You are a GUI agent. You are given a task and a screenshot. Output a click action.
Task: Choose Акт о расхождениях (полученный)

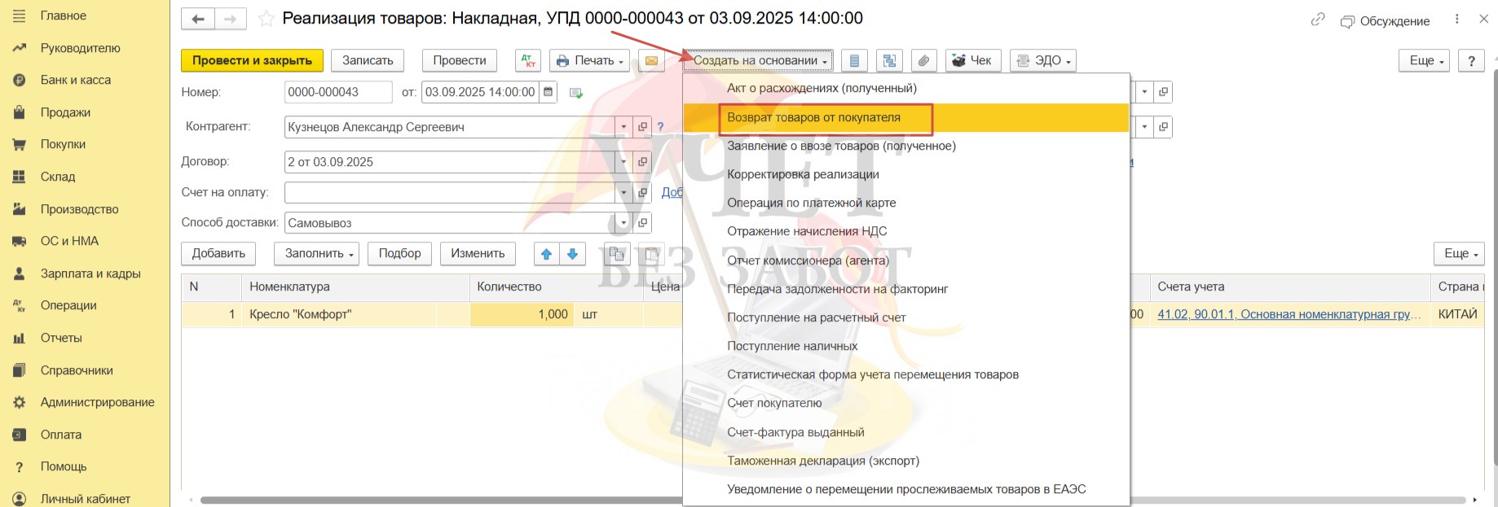905,88
